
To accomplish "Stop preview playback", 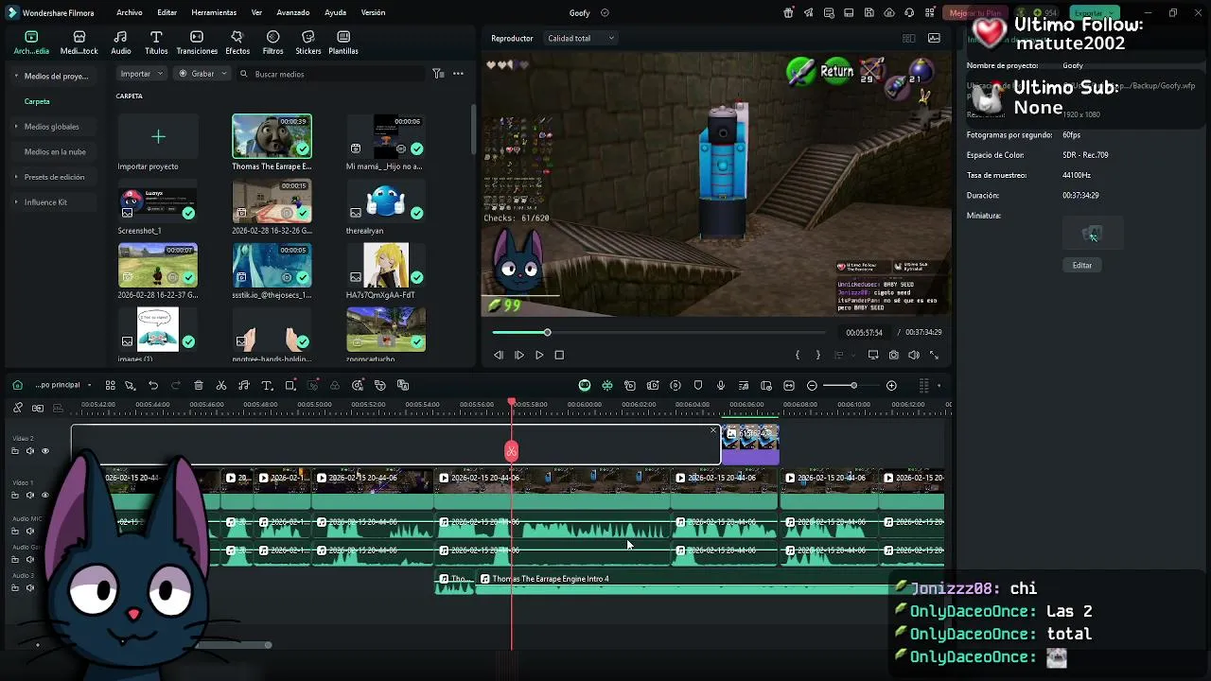I will pos(559,356).
